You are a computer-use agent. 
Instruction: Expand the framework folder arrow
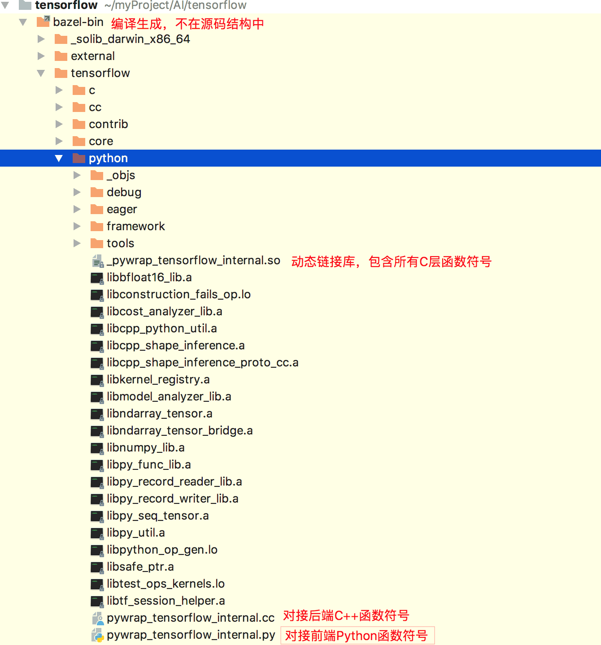tap(77, 226)
